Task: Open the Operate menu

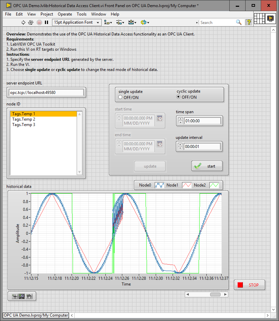Action: tap(65, 14)
